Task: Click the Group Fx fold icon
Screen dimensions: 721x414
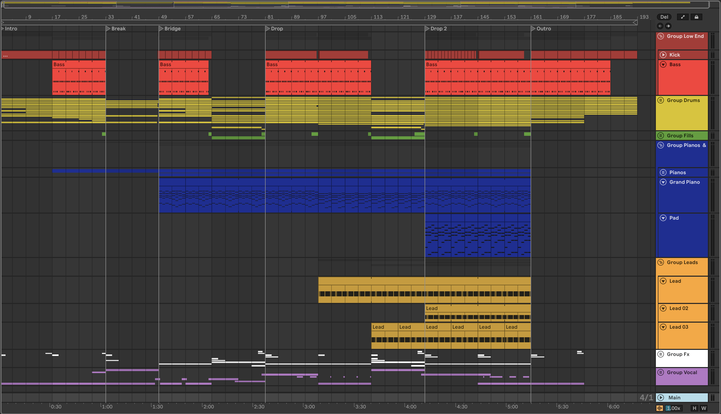Action: 661,354
